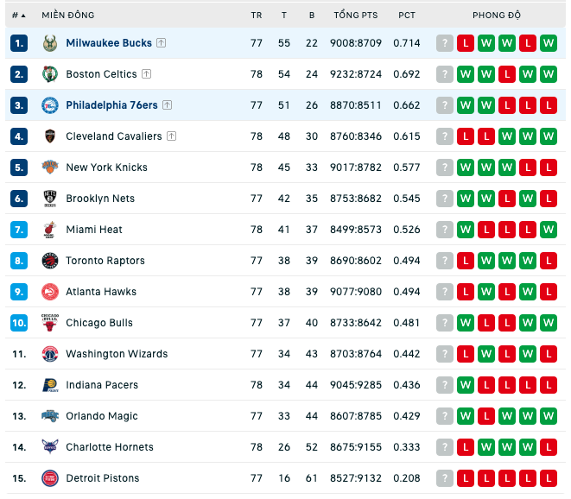Click the Chicago Bulls logo icon
This screenshot has width=571, height=499.
[50, 323]
